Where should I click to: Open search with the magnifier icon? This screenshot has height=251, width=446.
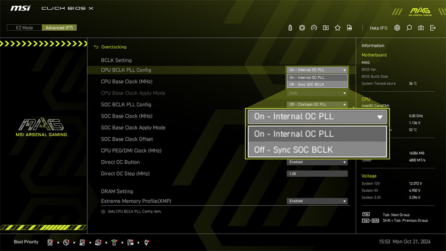tap(409, 28)
